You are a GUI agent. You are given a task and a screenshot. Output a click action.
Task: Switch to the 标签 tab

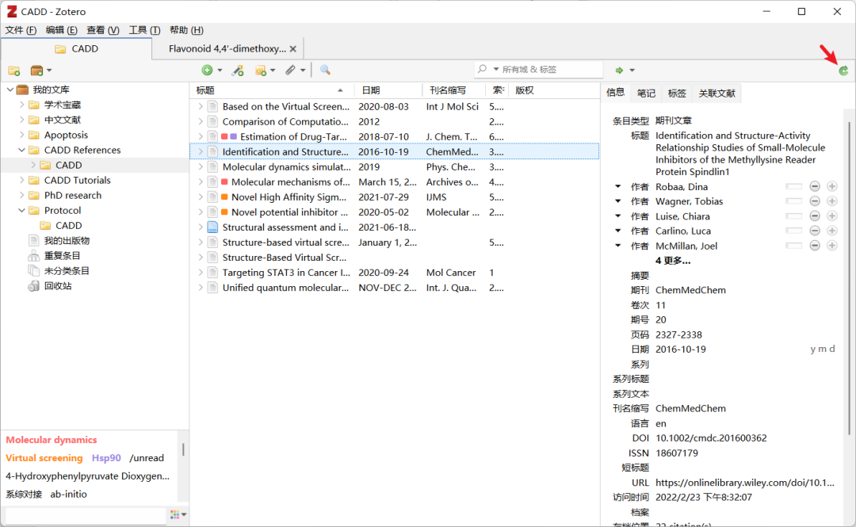pyautogui.click(x=676, y=94)
